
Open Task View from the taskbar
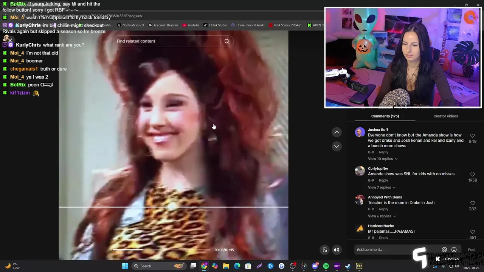[193, 266]
